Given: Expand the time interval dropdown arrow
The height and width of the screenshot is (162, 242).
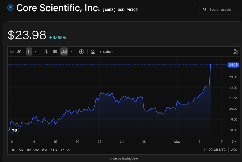Looking at the screenshot, I should coord(36,52).
